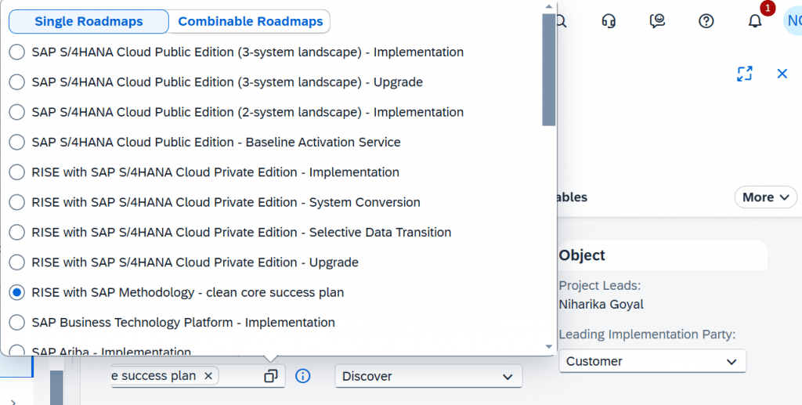Show info with the blue information icon
The image size is (802, 405).
pyautogui.click(x=303, y=376)
